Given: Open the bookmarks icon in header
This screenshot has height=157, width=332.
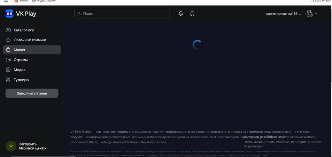Looking at the screenshot, I should [x=192, y=14].
